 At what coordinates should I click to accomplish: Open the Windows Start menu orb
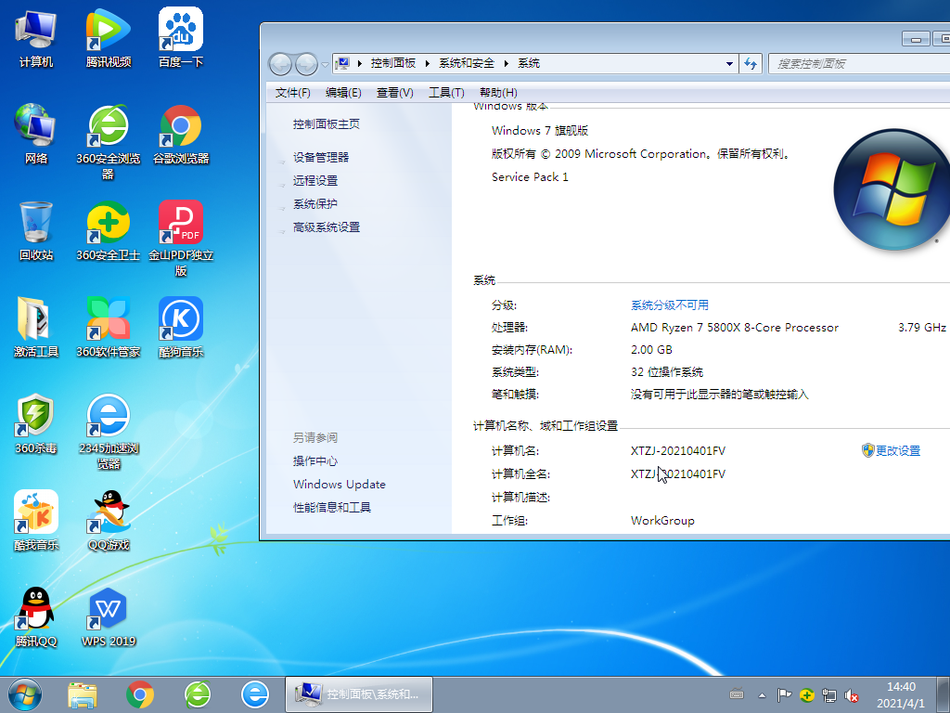point(25,694)
